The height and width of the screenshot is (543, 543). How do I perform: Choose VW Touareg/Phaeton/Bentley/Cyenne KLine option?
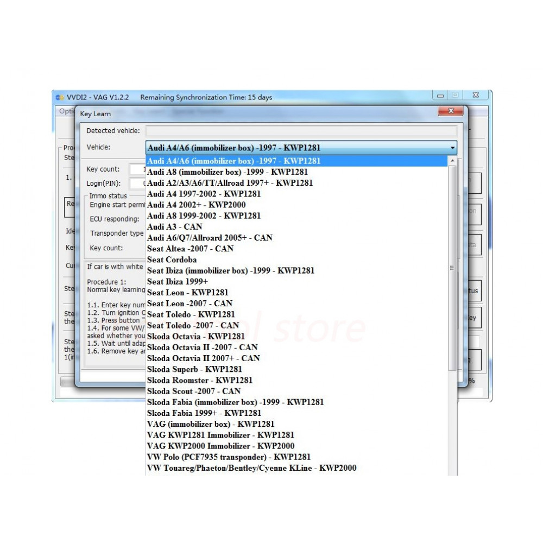coord(251,468)
